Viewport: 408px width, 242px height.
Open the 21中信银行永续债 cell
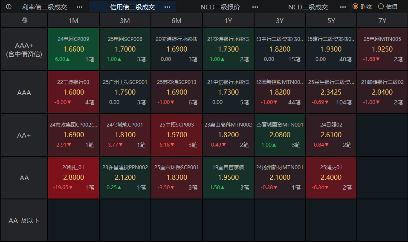pyautogui.click(x=228, y=92)
